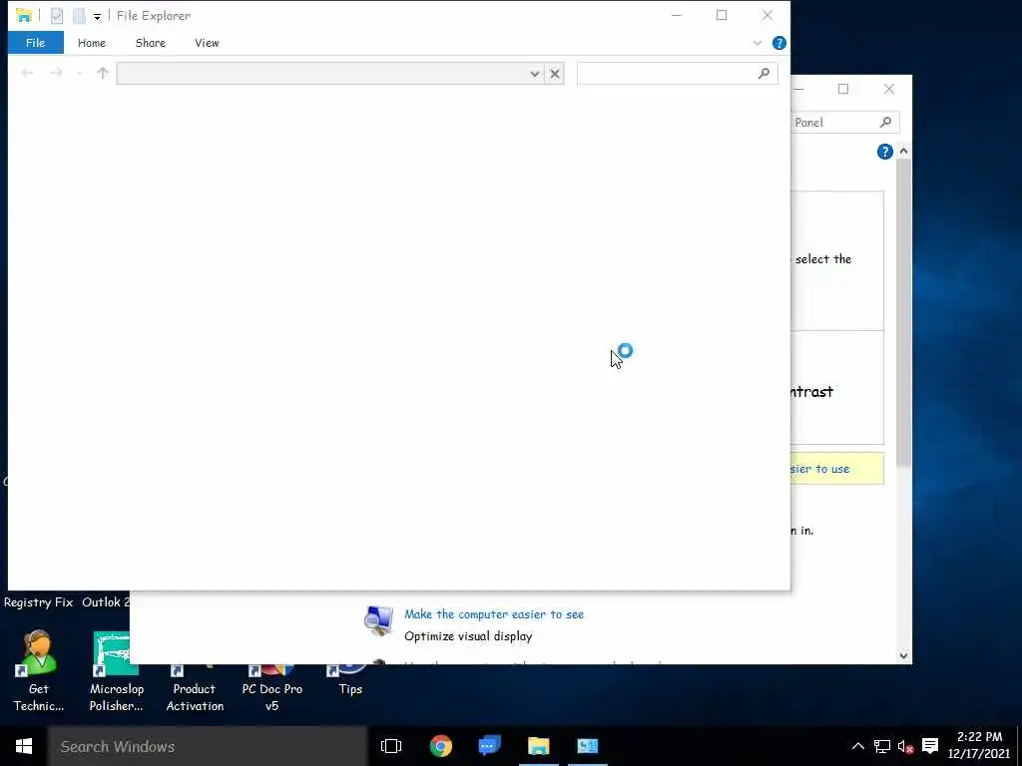Go up one folder level
The width and height of the screenshot is (1022, 766).
(x=103, y=73)
